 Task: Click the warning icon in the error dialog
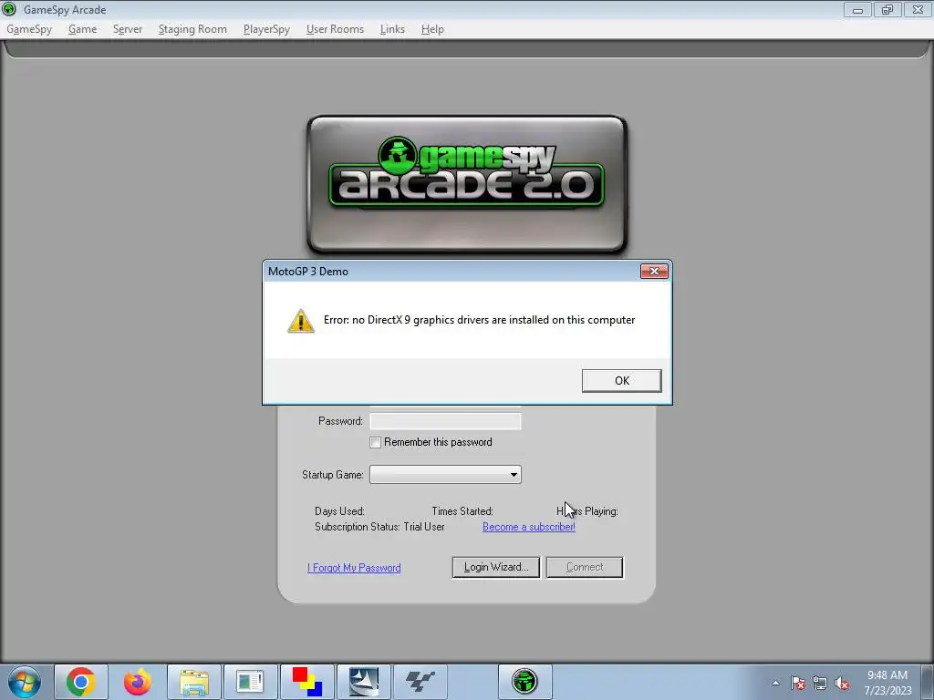(x=301, y=320)
